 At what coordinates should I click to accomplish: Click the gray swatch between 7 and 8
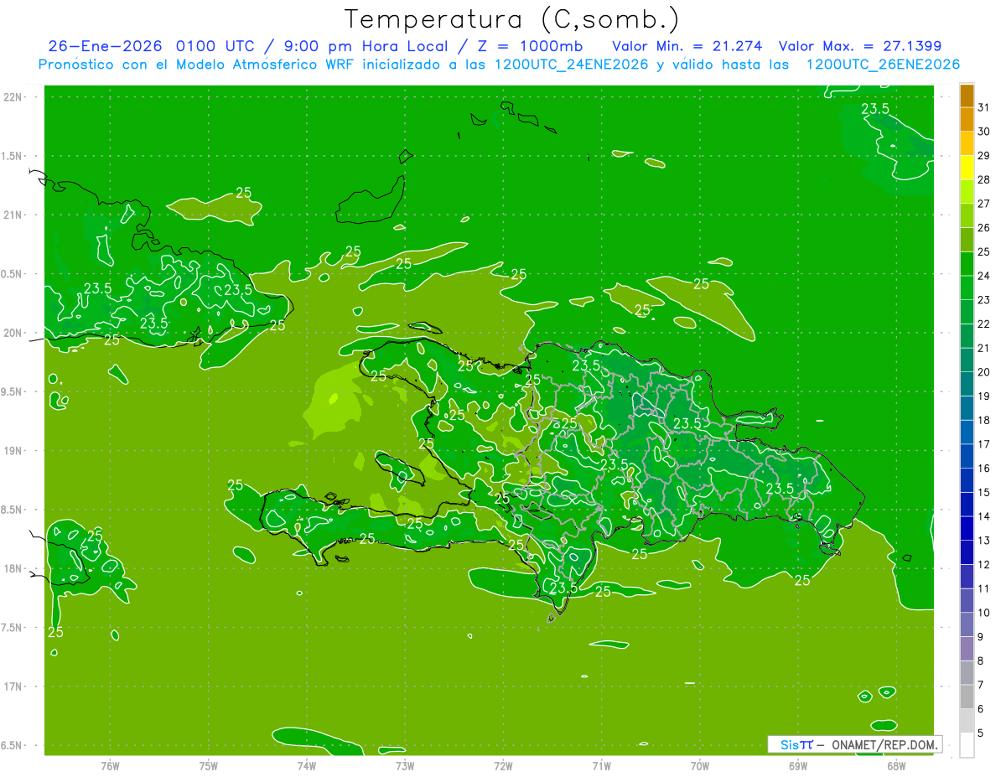pyautogui.click(x=967, y=673)
